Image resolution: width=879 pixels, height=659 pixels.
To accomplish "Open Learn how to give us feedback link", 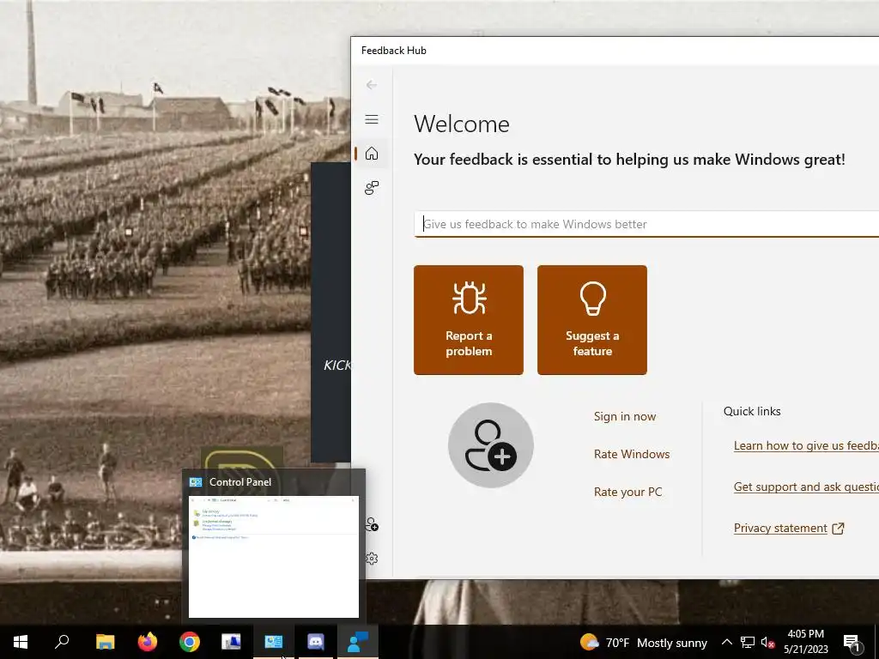I will tap(806, 445).
